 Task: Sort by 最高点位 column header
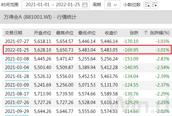[x=65, y=33]
